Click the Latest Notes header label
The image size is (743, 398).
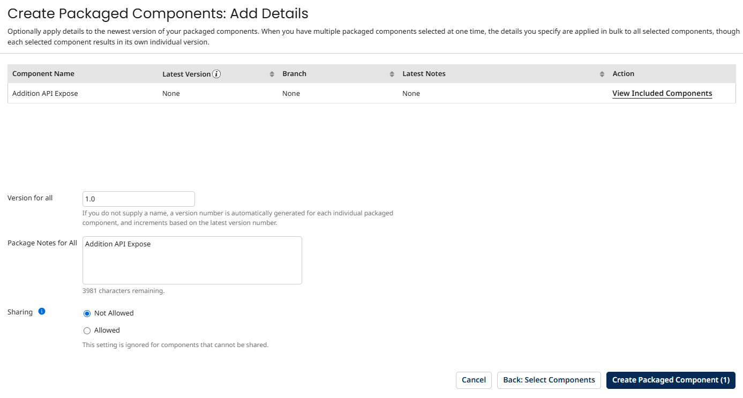click(424, 73)
